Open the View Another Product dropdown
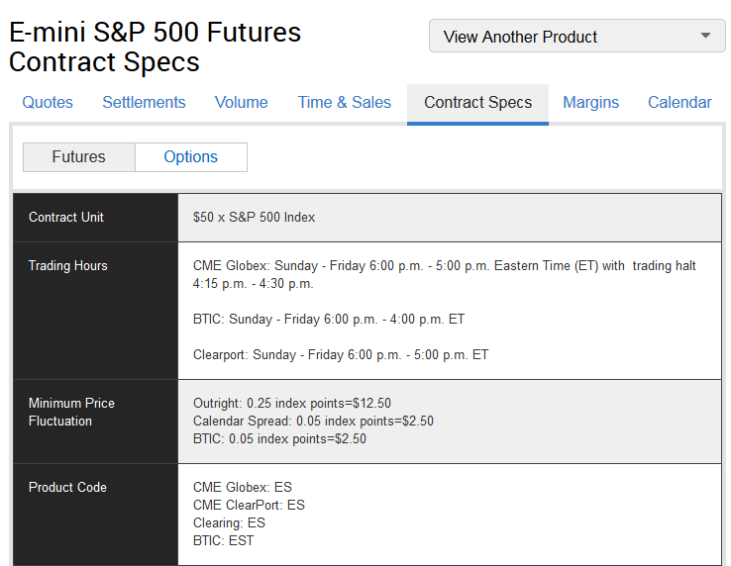The image size is (731, 566). (x=576, y=36)
